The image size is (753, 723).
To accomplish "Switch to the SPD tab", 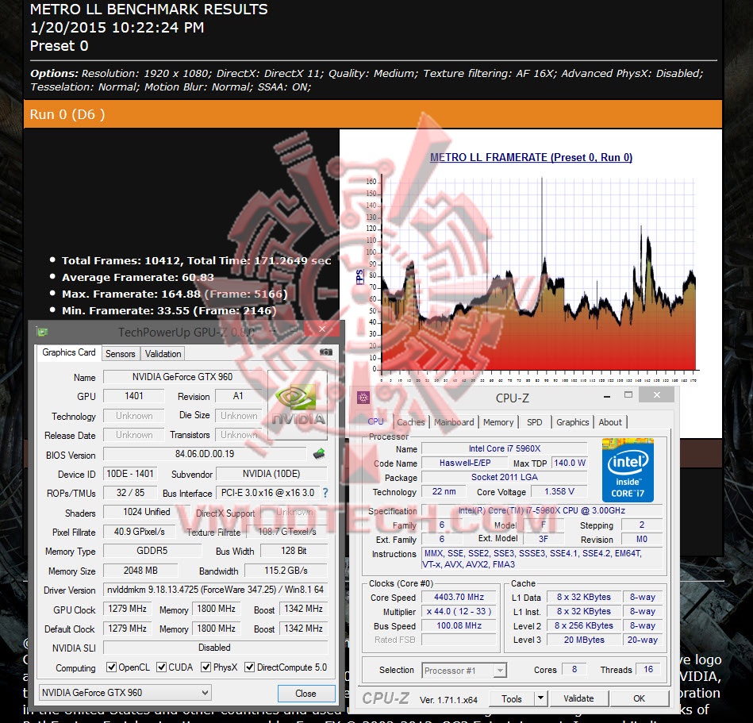I will tap(535, 421).
